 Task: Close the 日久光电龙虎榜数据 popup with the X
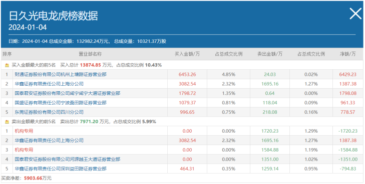355,13
